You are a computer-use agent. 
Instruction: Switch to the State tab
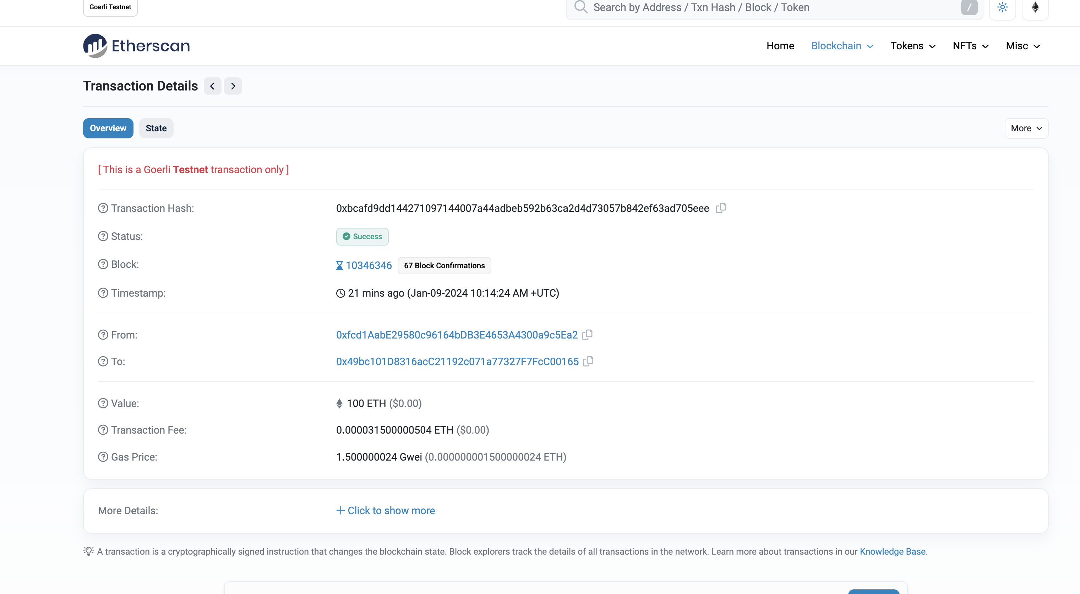156,128
